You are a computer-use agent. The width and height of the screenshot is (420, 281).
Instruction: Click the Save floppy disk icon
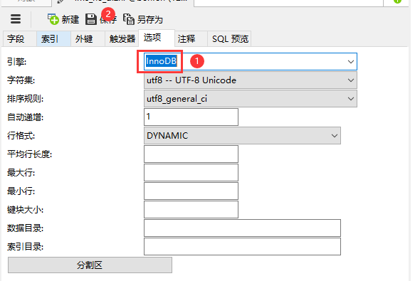[91, 19]
